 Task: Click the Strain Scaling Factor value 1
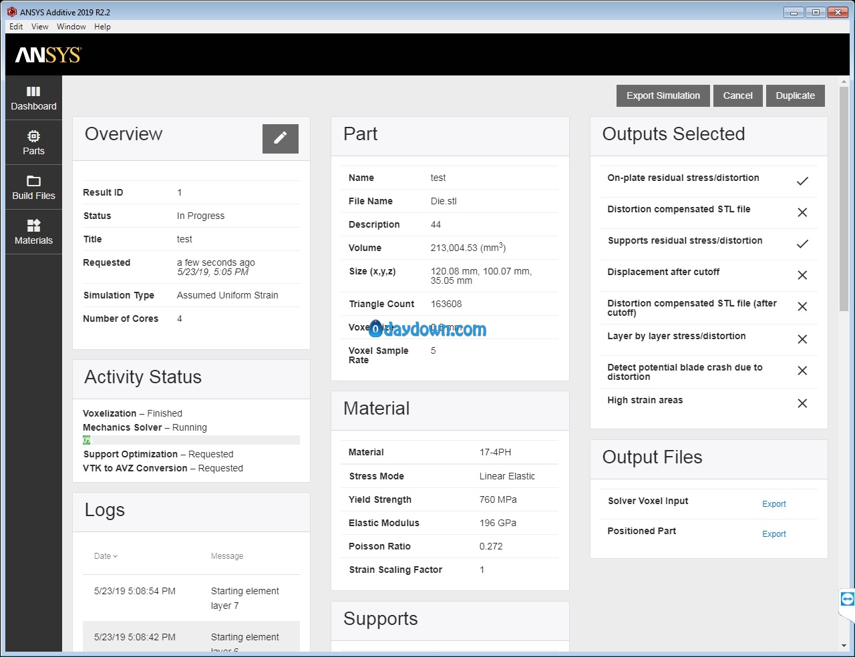(x=482, y=570)
